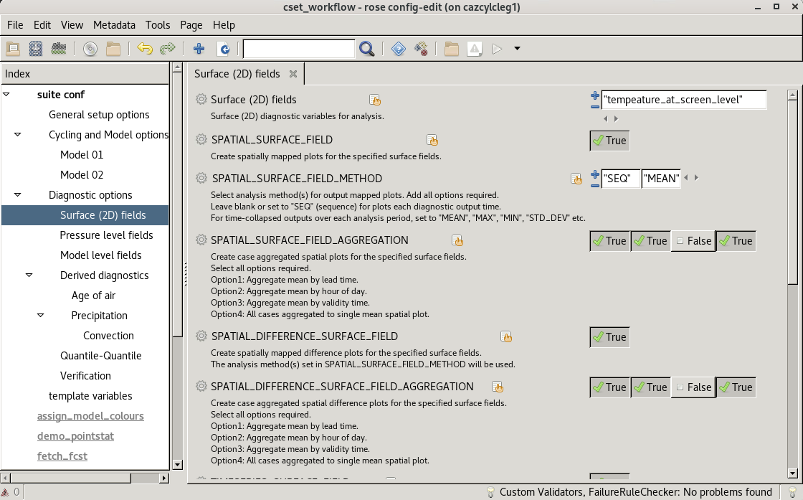Enable third SPATIAL_DIFFERENCE_SURFACE_FIELD_AGGREGATION False option
803x500 pixels.
click(693, 387)
